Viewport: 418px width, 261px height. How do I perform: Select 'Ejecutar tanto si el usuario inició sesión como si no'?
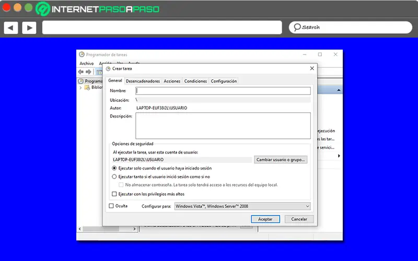click(114, 176)
